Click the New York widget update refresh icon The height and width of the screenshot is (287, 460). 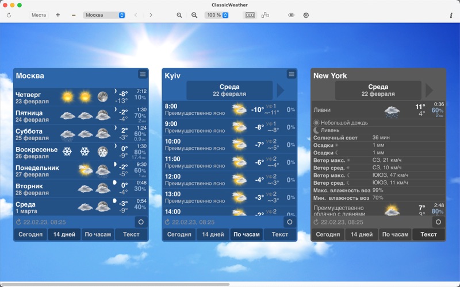click(x=316, y=222)
